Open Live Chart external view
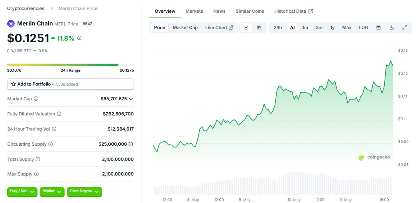This screenshot has height=203, width=419. pyautogui.click(x=219, y=27)
